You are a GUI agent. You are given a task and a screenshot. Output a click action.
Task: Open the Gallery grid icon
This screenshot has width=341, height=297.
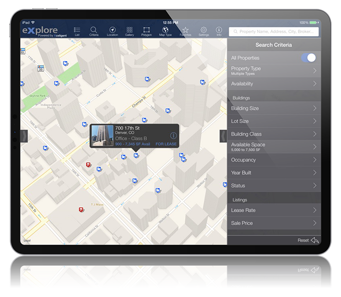(x=129, y=31)
